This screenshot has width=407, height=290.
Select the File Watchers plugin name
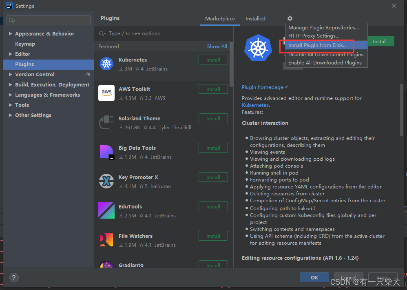click(135, 236)
